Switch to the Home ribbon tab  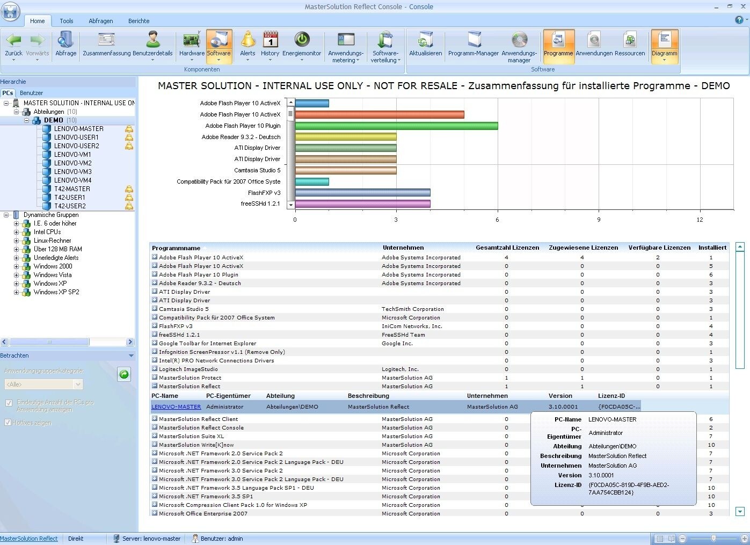click(x=38, y=21)
